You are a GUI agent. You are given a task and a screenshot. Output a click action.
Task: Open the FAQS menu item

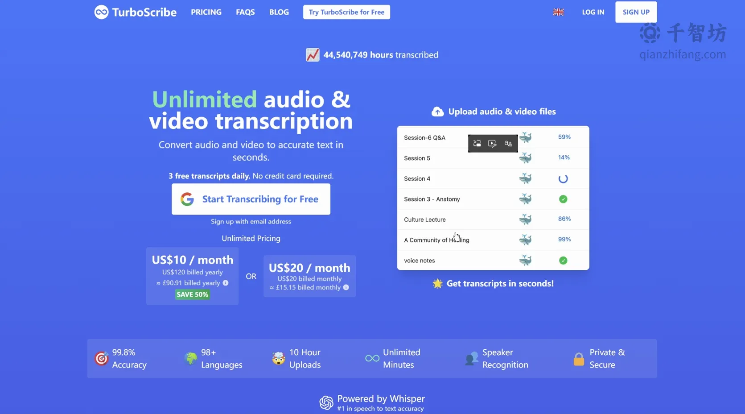pos(245,12)
